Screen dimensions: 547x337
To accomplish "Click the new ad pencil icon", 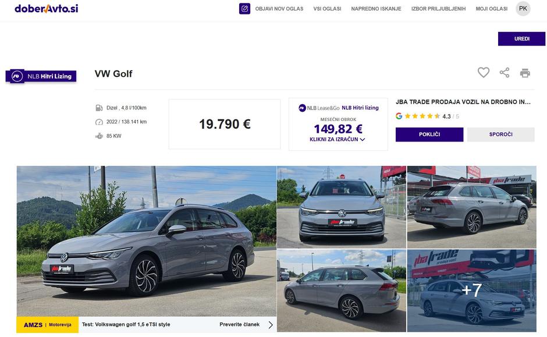I will [x=244, y=9].
